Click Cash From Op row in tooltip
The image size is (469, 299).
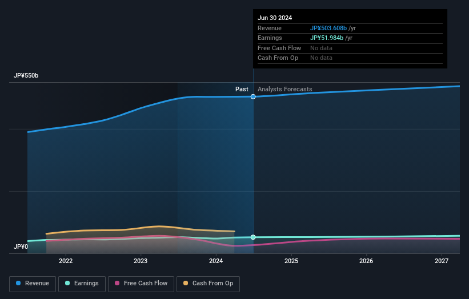click(350, 58)
